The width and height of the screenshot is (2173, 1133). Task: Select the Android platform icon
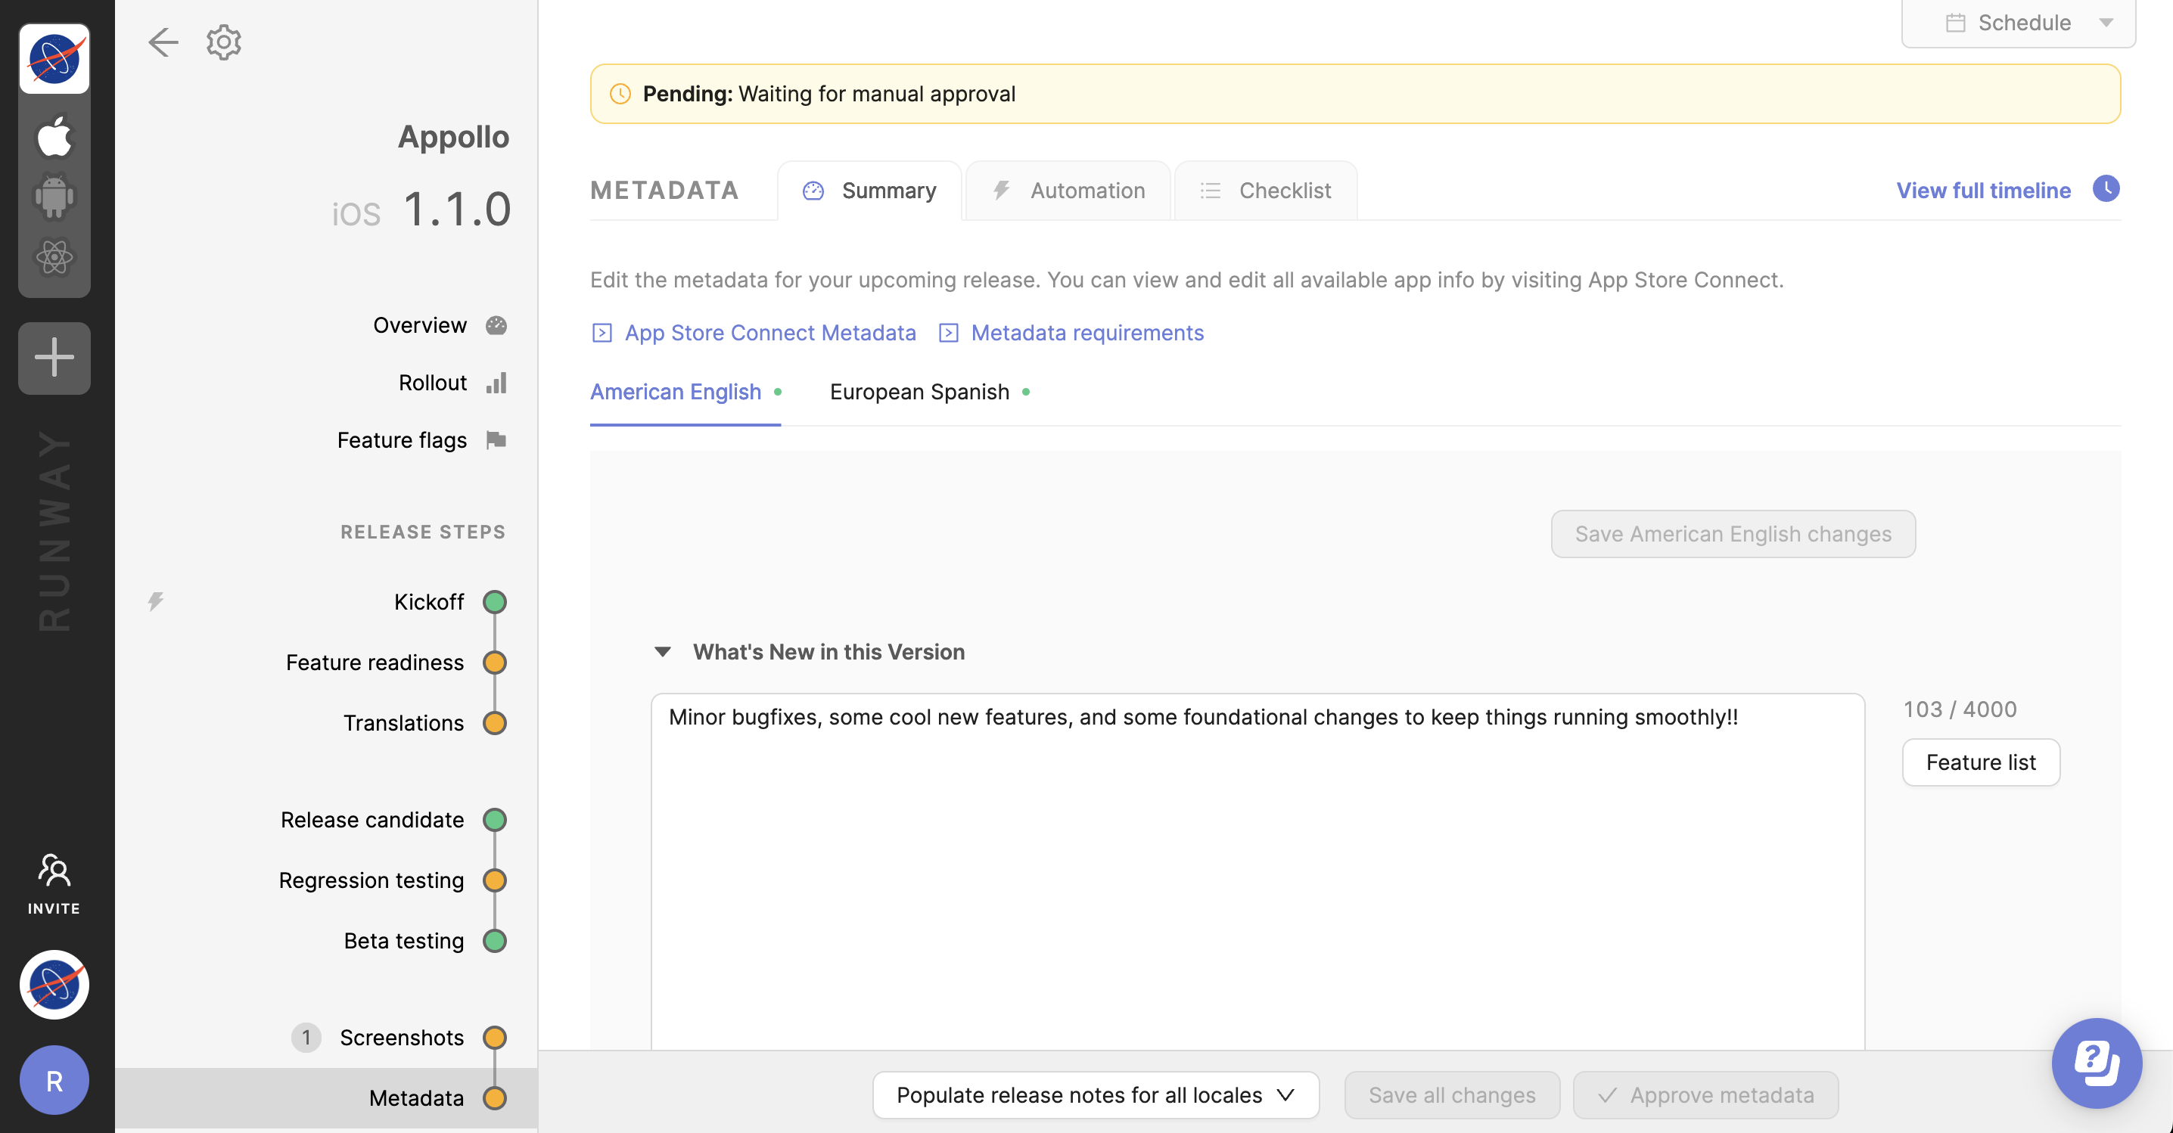54,197
